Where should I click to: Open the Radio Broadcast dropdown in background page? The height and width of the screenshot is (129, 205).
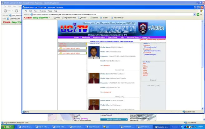point(114,119)
